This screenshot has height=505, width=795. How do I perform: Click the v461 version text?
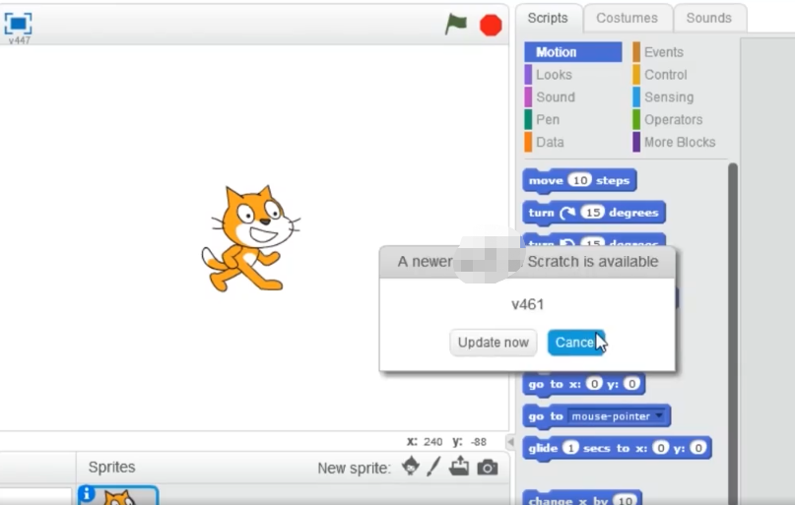(x=527, y=304)
